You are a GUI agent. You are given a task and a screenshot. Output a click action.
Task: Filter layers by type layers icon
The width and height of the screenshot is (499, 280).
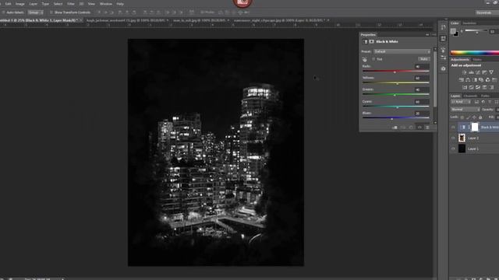point(490,102)
